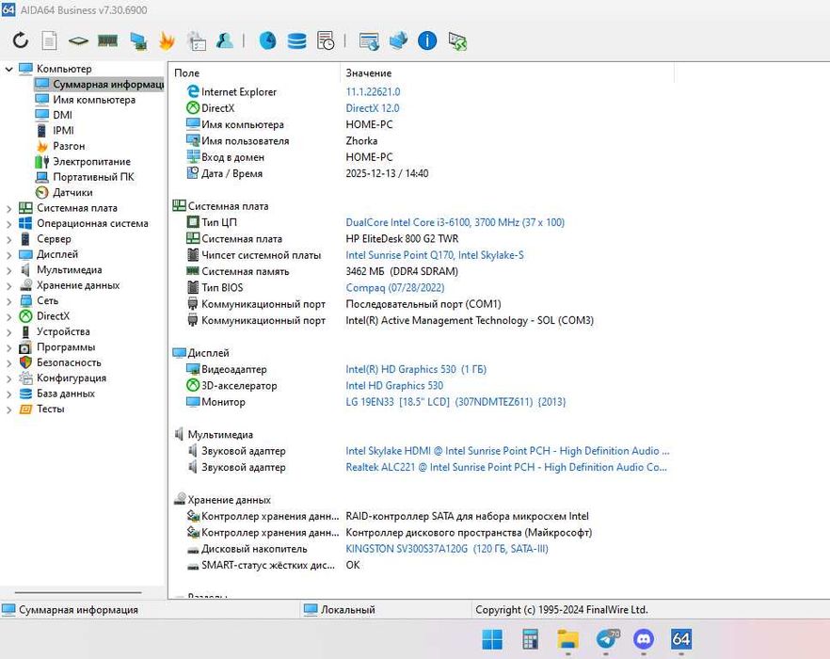Open the 11.1.22621.0 Internet Explorer link
Screen dimensions: 830x659
[373, 91]
